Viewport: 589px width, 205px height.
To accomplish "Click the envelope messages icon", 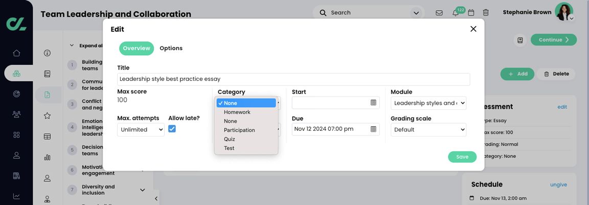I will click(439, 13).
